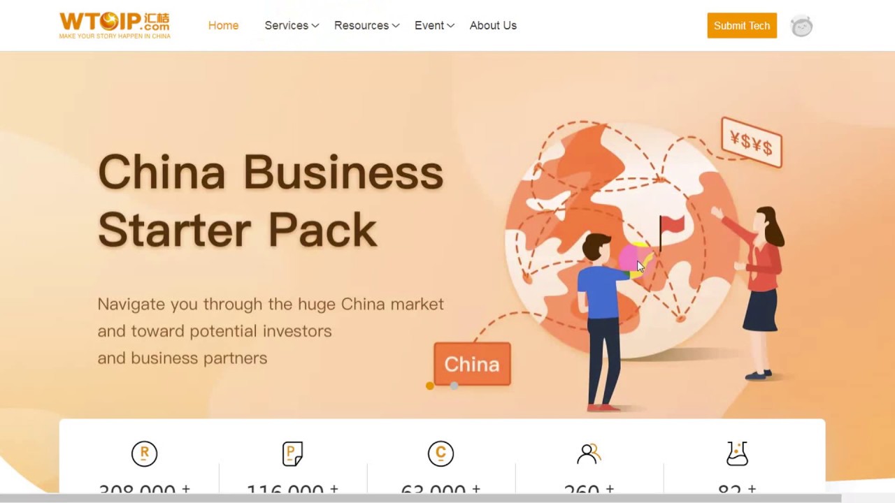Viewport: 895px width, 503px height.
Task: Click the China Business Starter Pack heading
Action: pos(271,201)
